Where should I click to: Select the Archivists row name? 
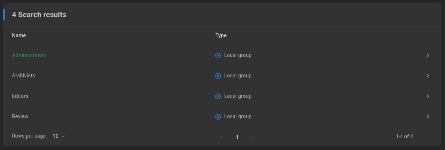tap(23, 76)
